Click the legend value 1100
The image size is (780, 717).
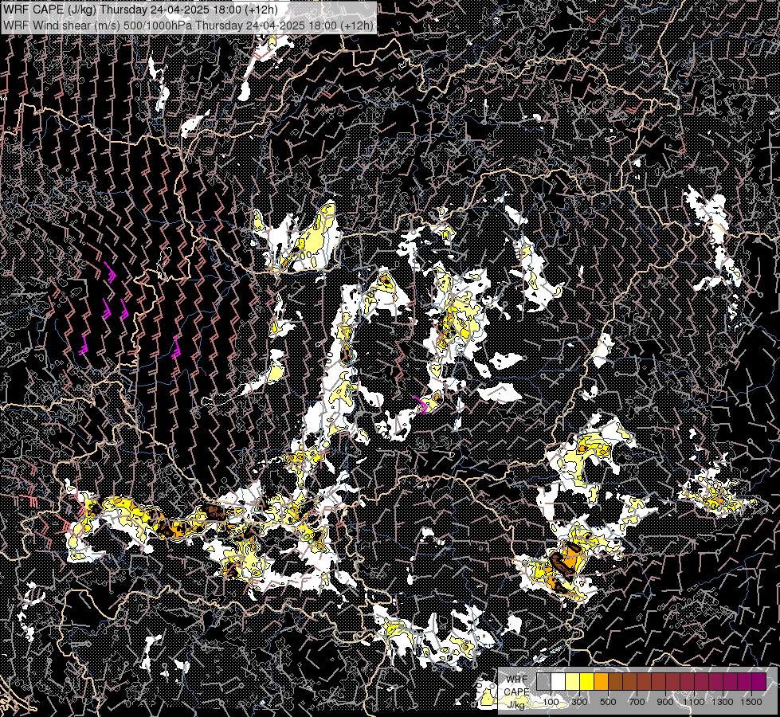pos(693,702)
